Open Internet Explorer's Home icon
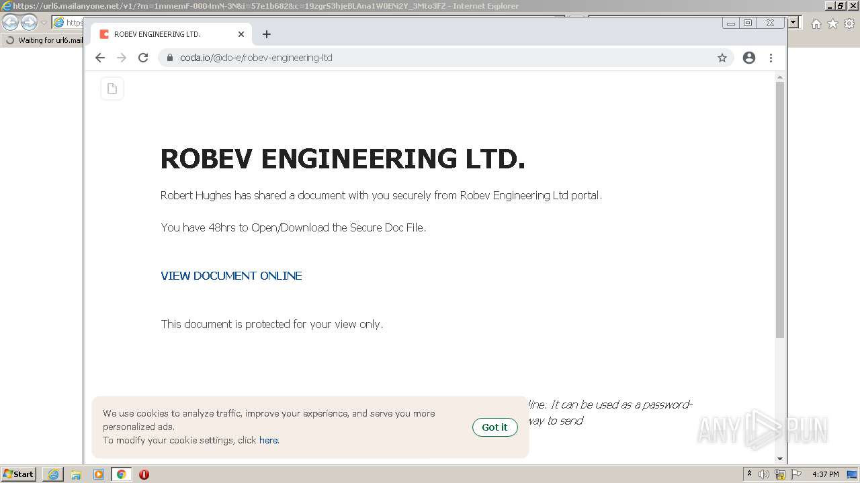The image size is (860, 483). coord(816,23)
